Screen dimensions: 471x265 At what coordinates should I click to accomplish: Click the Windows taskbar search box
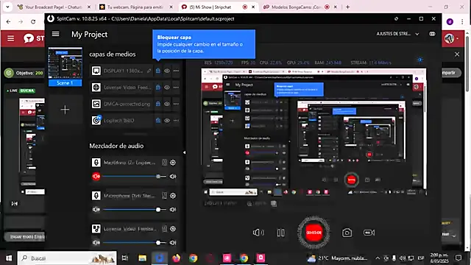click(67, 258)
